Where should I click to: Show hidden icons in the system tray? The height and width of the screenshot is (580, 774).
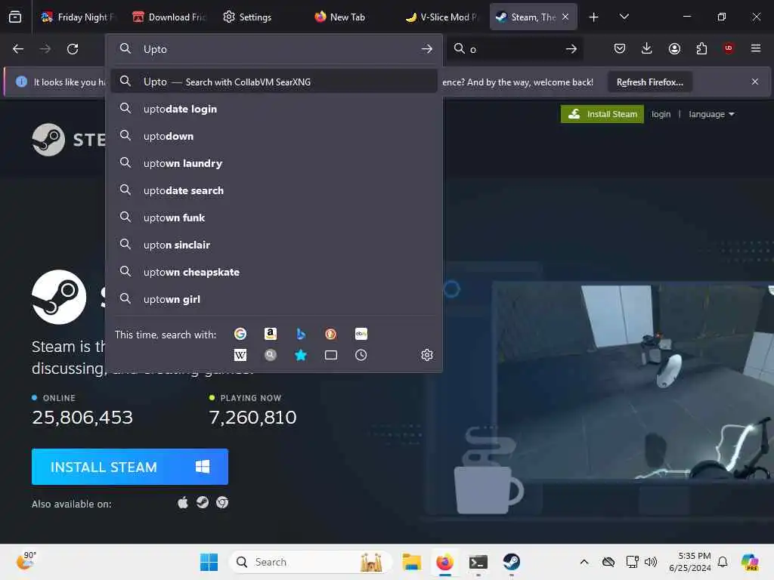[x=584, y=562]
